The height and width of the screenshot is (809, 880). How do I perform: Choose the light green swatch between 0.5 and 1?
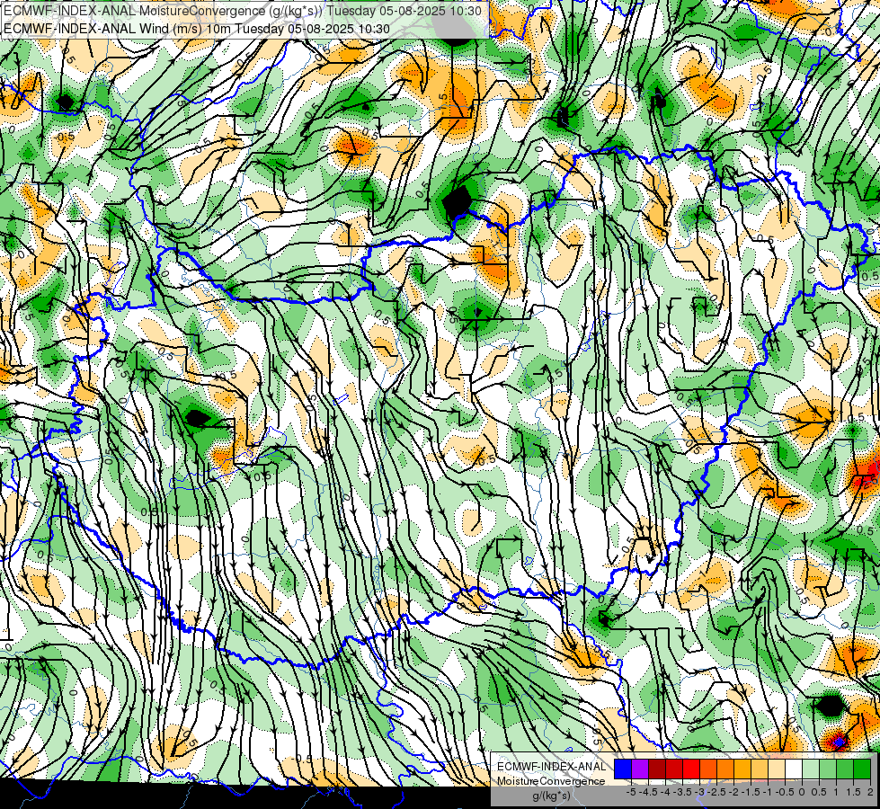point(828,769)
